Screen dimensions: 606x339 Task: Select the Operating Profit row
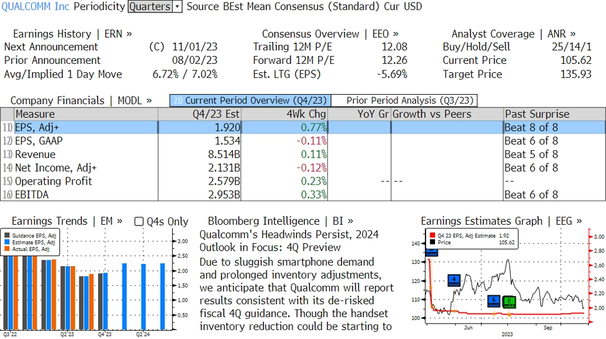tap(303, 181)
